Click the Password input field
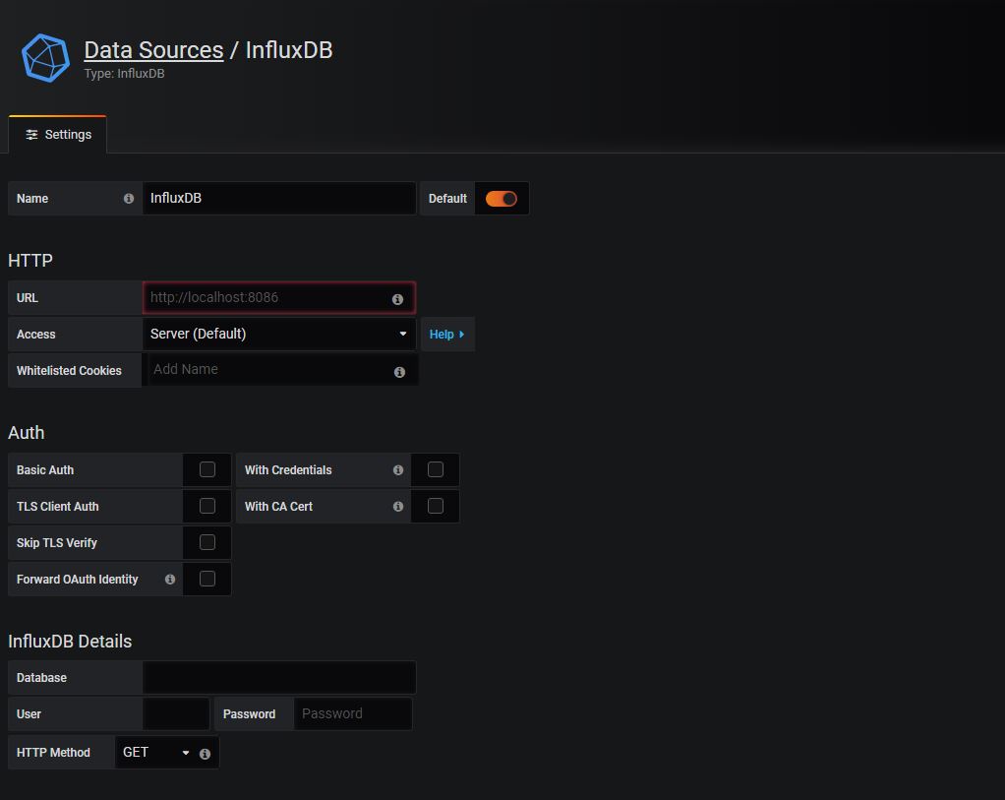This screenshot has width=1005, height=800. (x=352, y=714)
